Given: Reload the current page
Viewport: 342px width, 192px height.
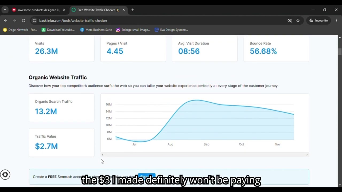Looking at the screenshot, I should coord(24,21).
